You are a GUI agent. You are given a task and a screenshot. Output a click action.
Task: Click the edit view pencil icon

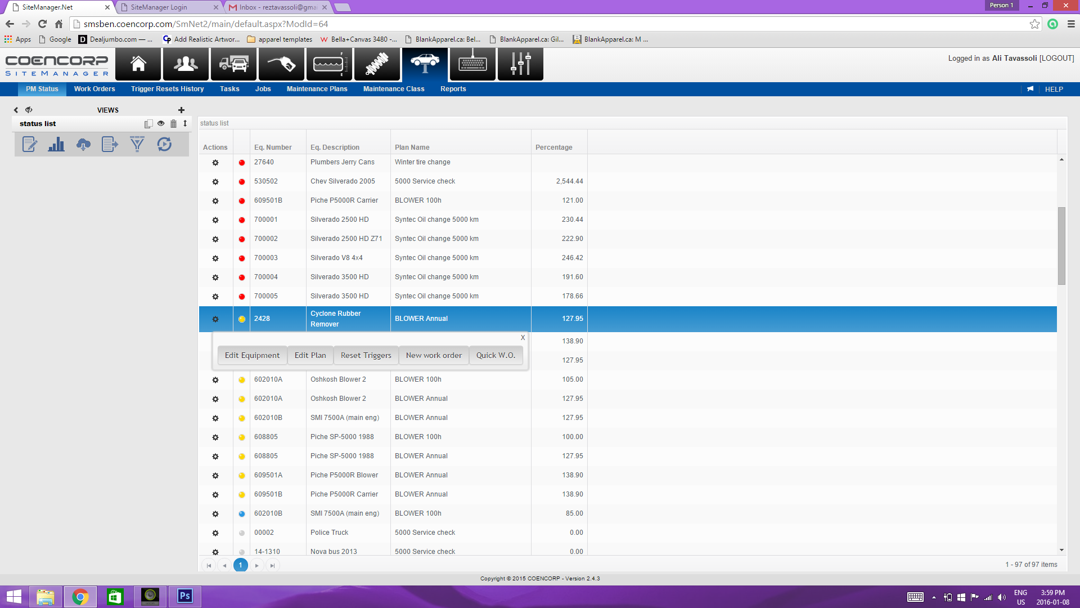(x=29, y=145)
